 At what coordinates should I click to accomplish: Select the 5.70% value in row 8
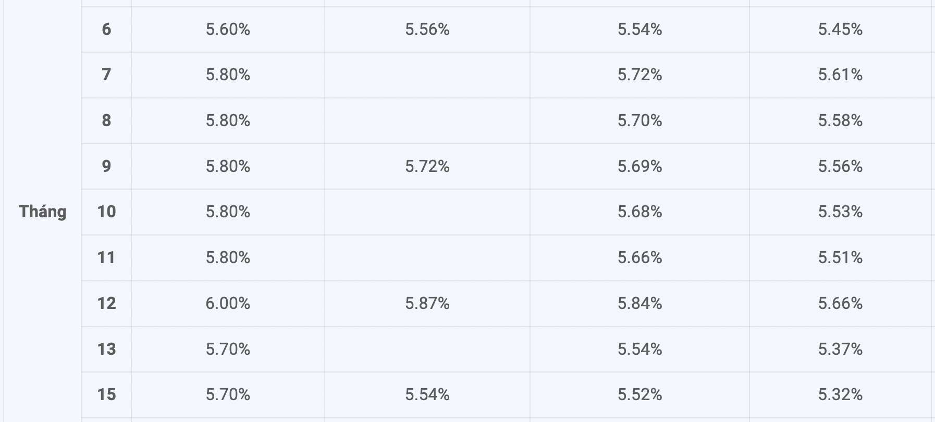(x=640, y=120)
